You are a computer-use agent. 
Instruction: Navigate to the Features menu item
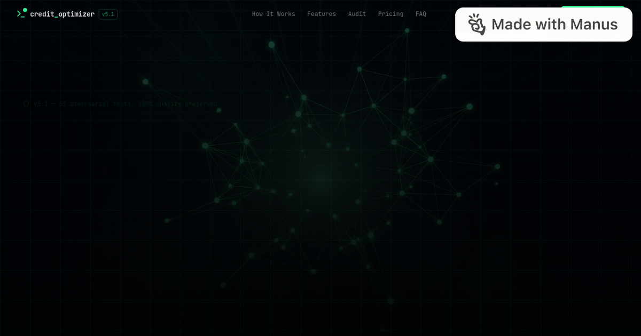click(322, 14)
